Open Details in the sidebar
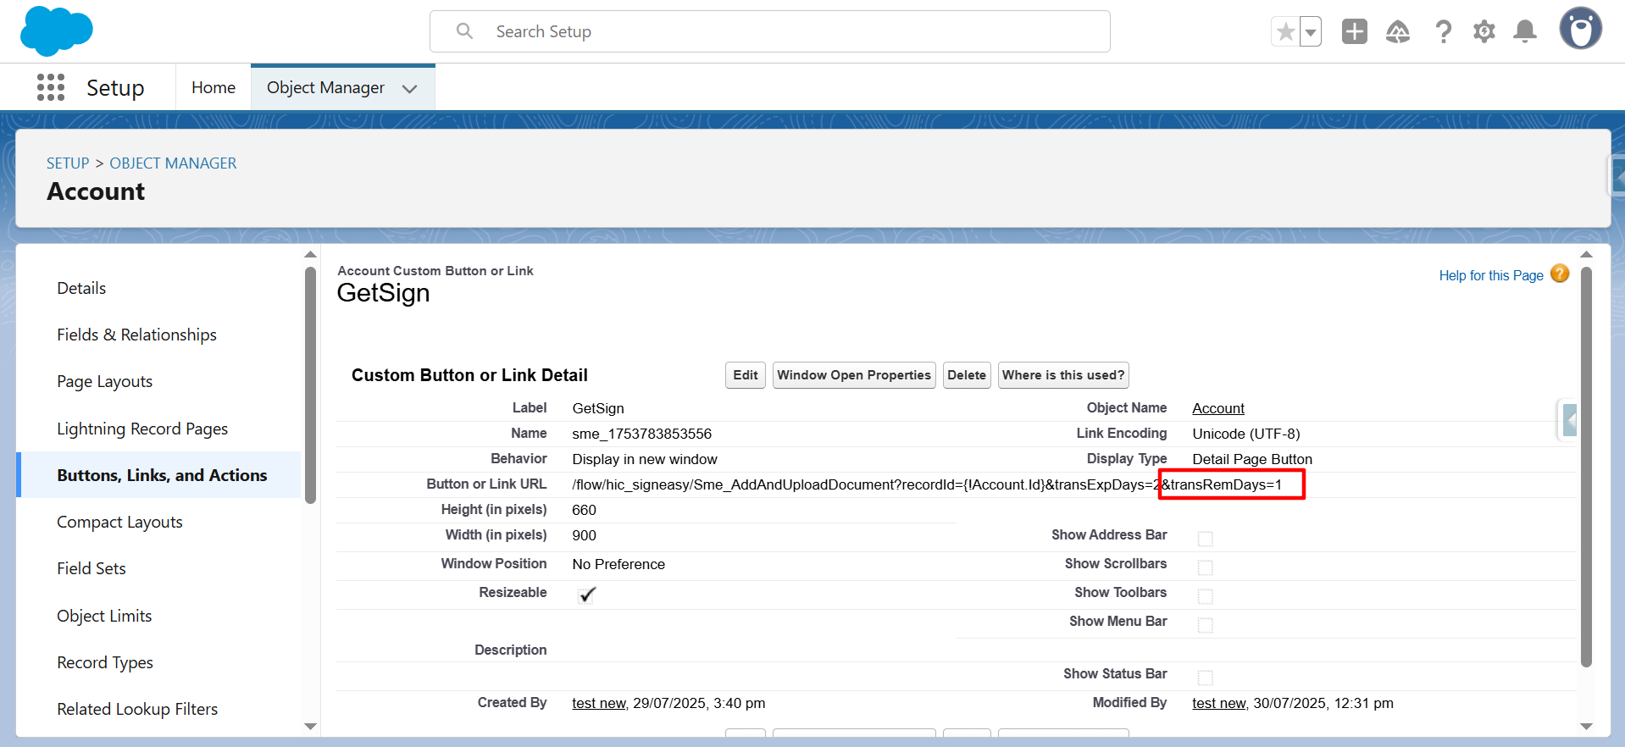 [x=81, y=288]
